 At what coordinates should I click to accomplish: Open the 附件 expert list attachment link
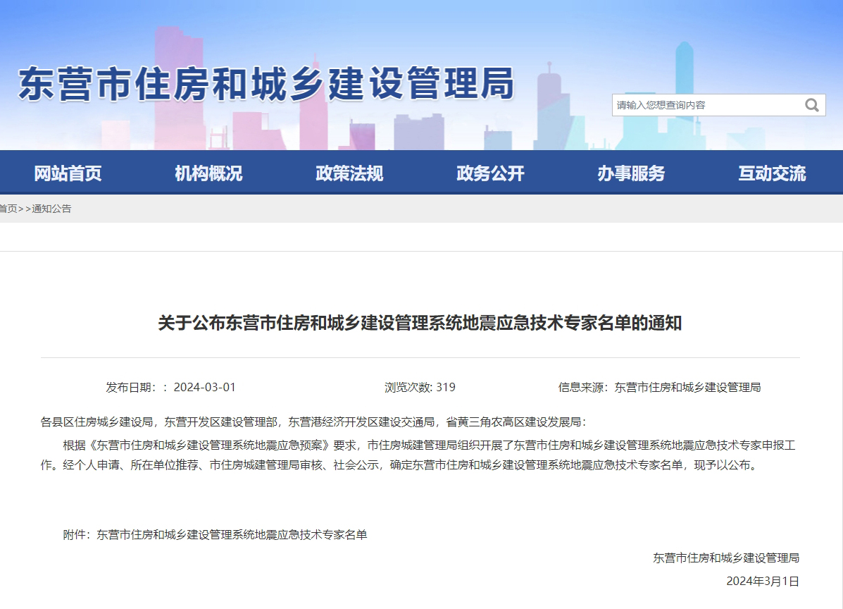tap(232, 535)
